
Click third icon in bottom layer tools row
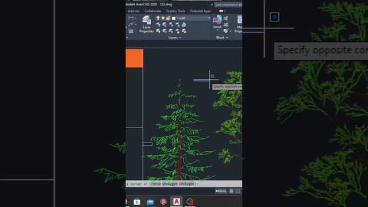[171, 31]
